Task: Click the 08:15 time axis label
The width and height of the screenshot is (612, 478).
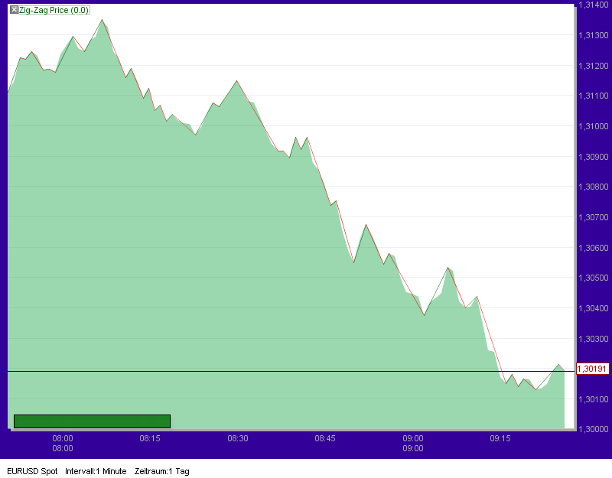Action: pos(150,438)
